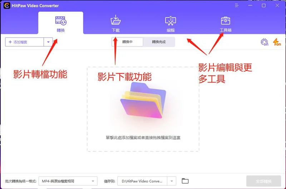The image size is (286, 189).
Task: Maximize the HitPaw window
Action: click(264, 6)
